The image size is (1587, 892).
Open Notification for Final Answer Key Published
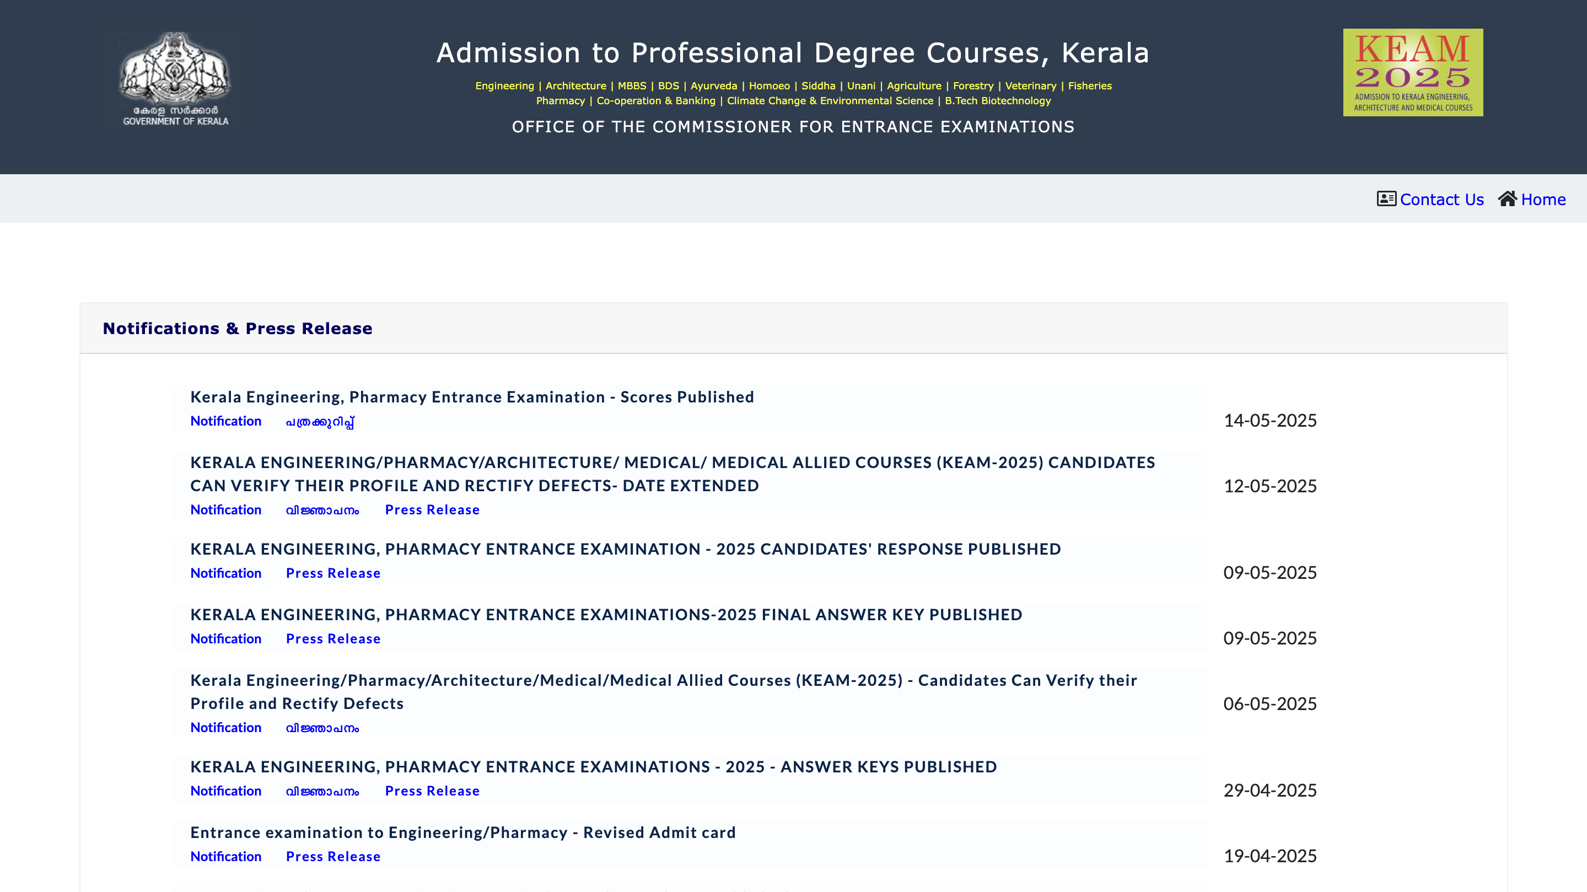[225, 639]
